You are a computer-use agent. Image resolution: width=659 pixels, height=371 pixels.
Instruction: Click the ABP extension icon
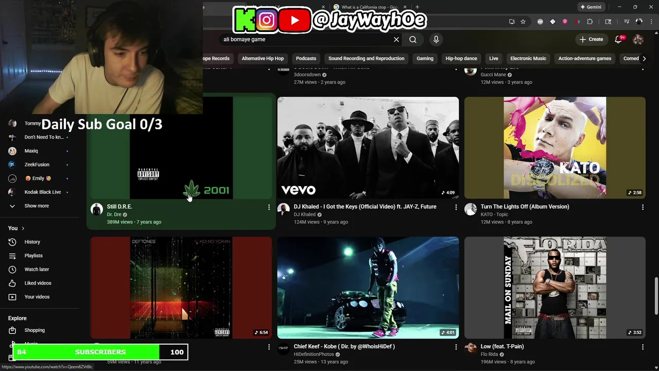[x=540, y=22]
